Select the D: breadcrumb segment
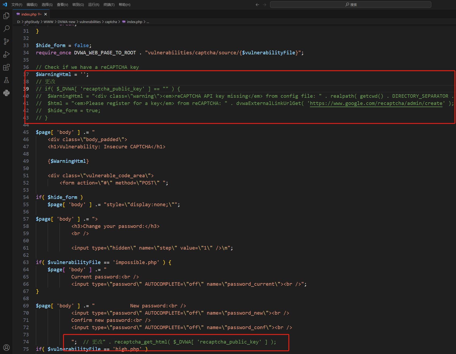456x354 pixels. [x=19, y=22]
